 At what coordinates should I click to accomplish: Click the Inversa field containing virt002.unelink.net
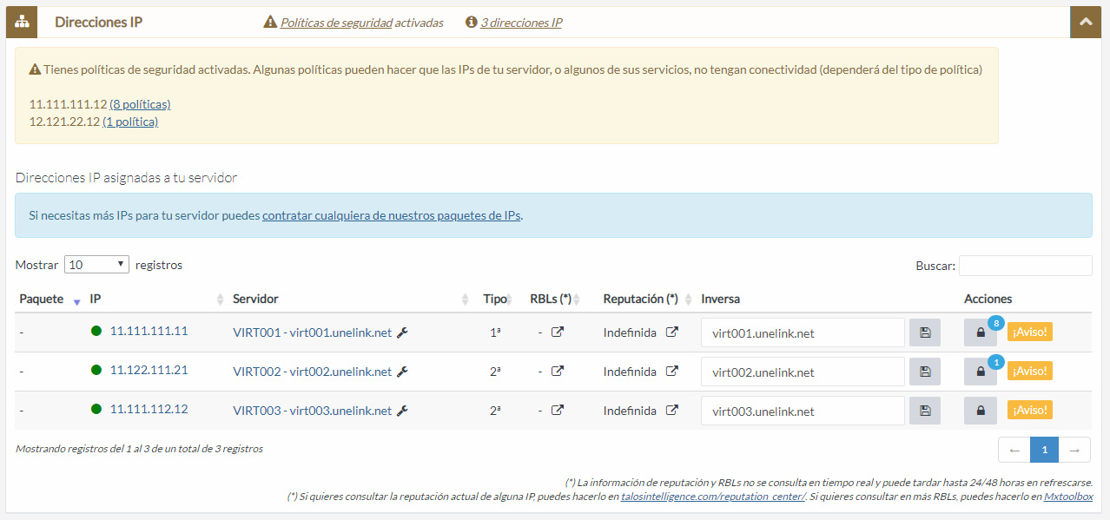click(802, 372)
